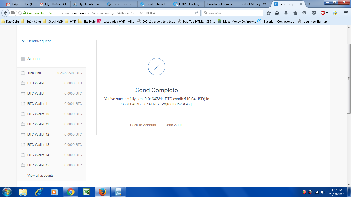
Task: Open the Last added HYIP bookmark
Action: click(116, 22)
